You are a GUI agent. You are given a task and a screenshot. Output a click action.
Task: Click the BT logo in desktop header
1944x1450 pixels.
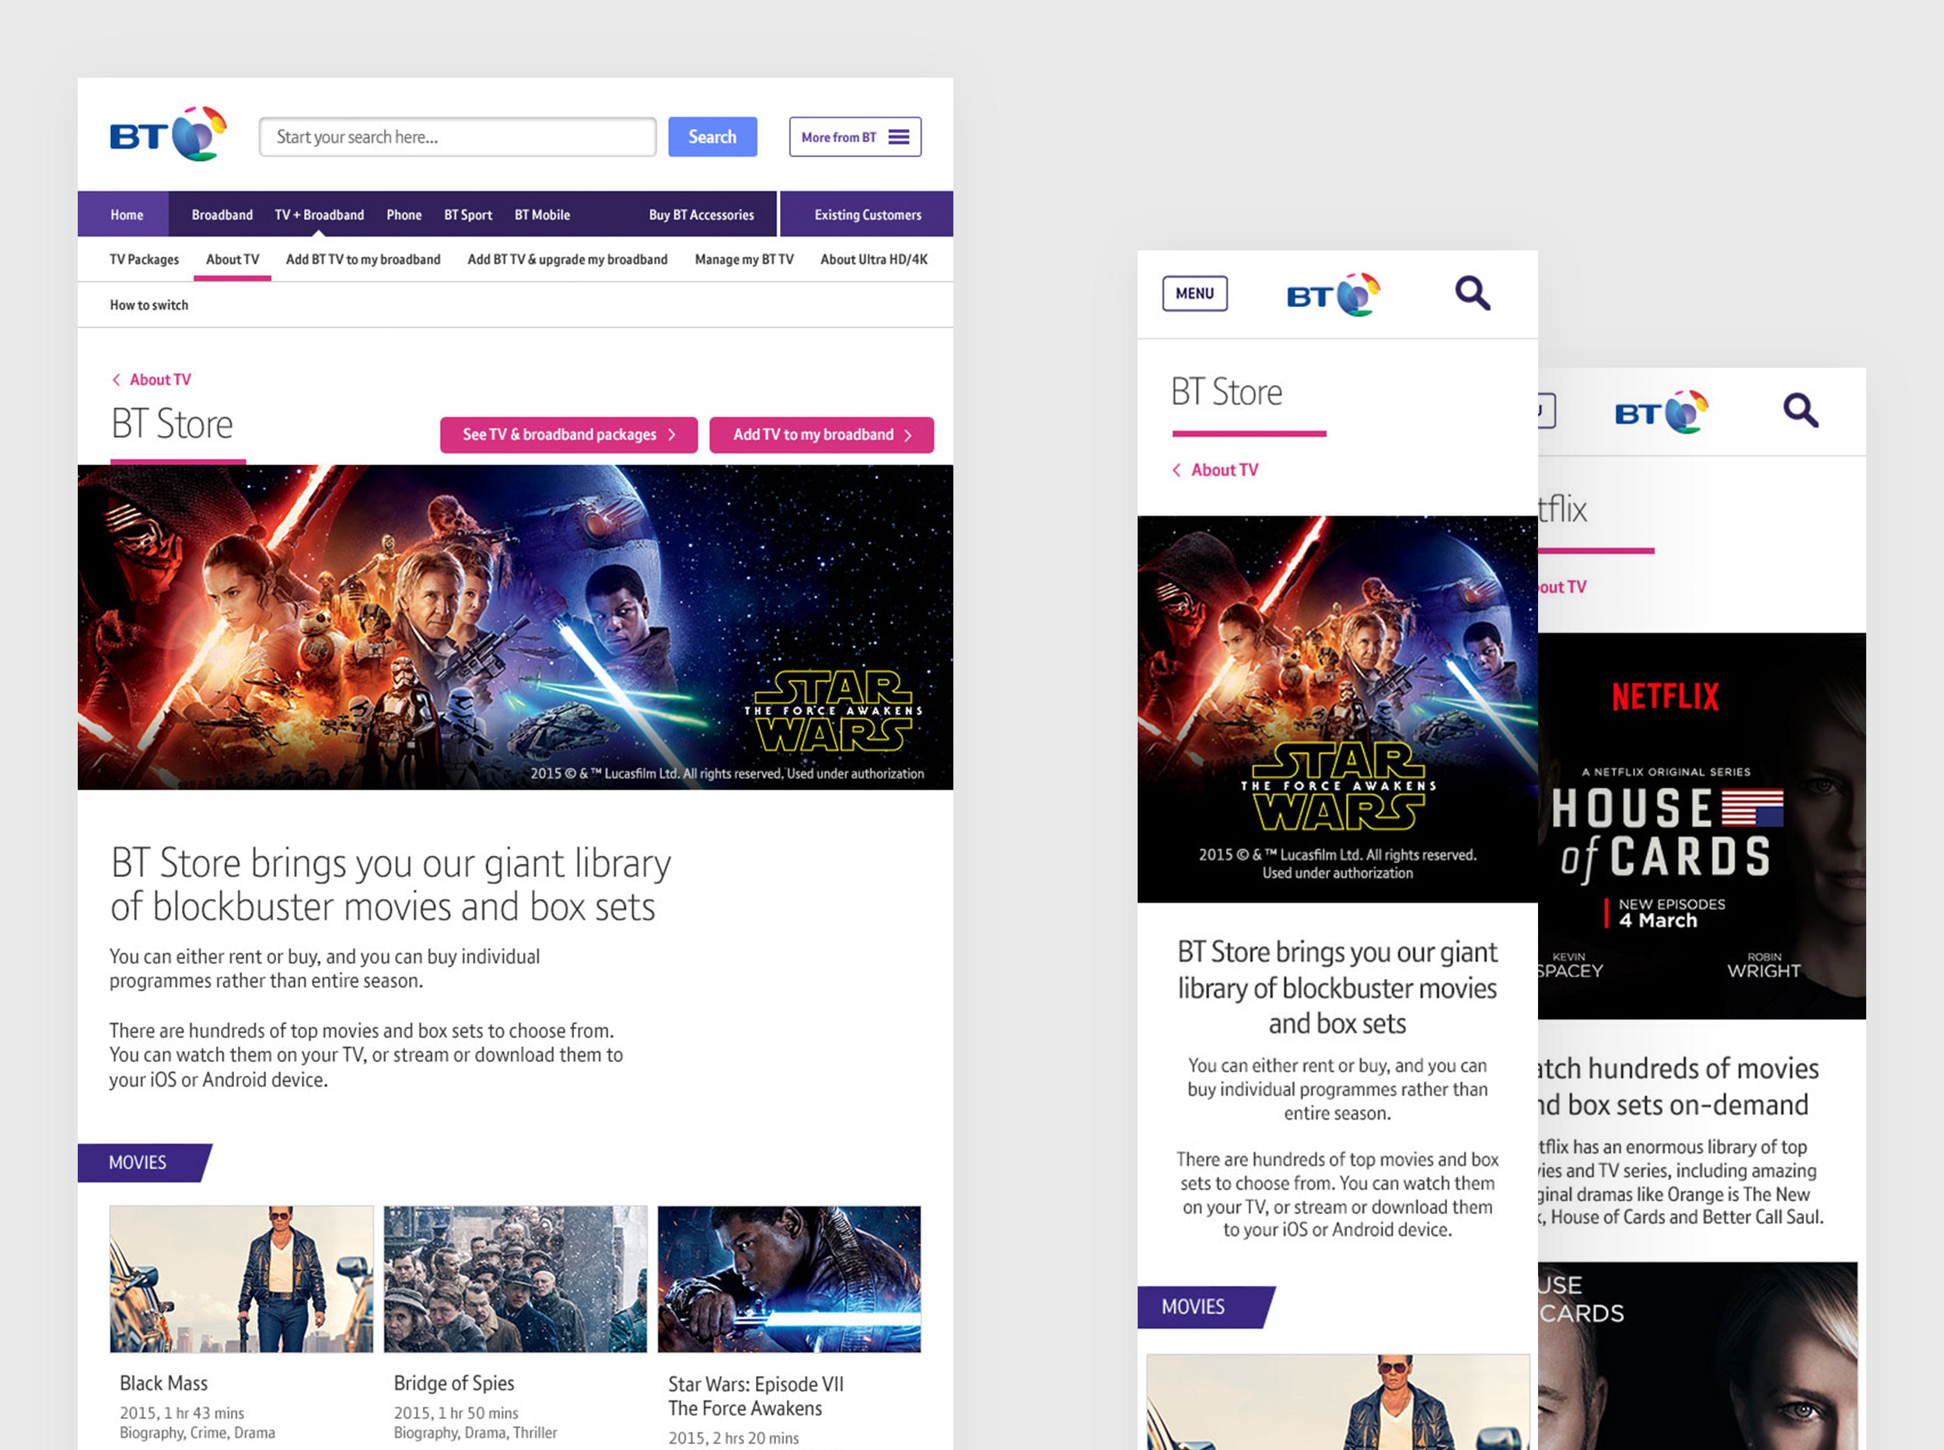(169, 135)
